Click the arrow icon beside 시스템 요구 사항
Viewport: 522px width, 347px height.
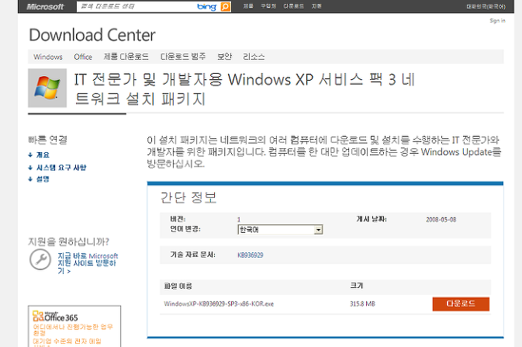[30, 168]
